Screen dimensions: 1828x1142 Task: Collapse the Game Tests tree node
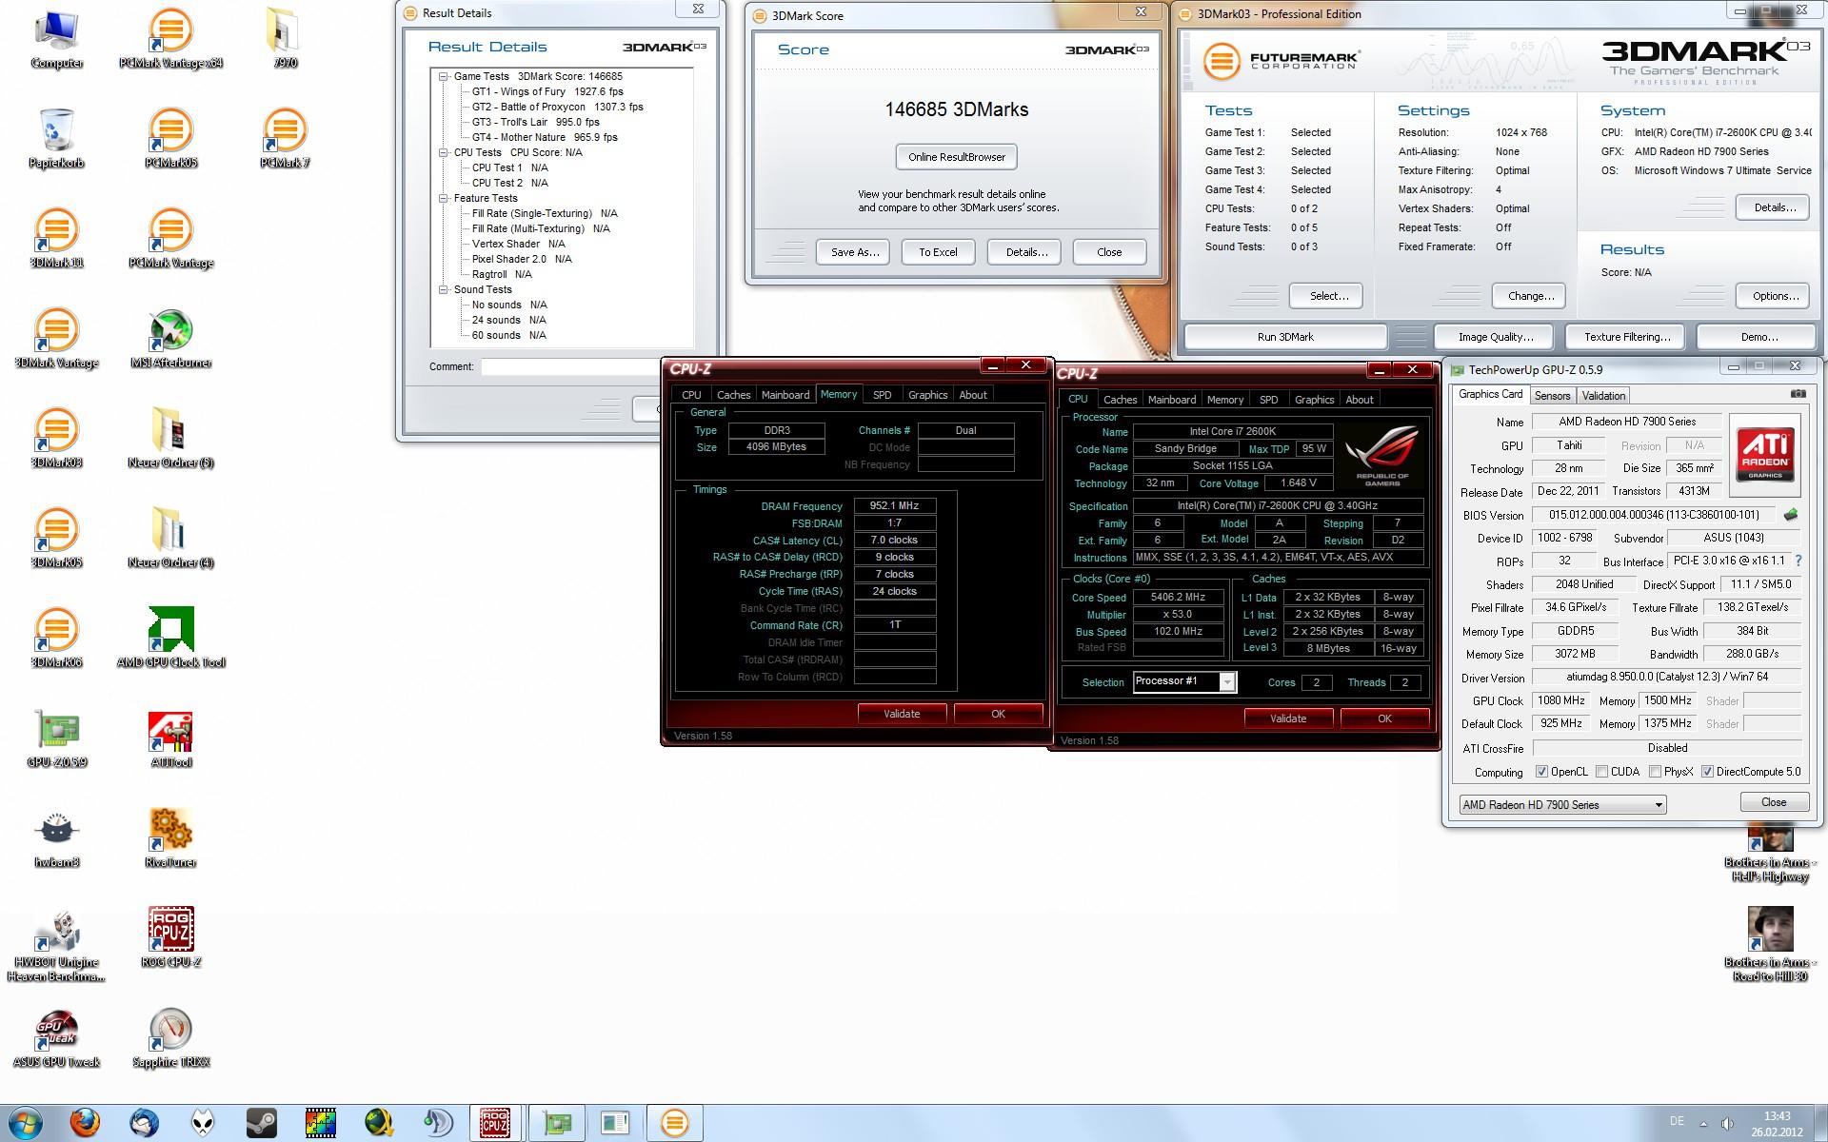[444, 76]
